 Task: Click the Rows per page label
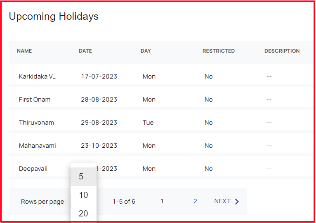click(x=44, y=202)
